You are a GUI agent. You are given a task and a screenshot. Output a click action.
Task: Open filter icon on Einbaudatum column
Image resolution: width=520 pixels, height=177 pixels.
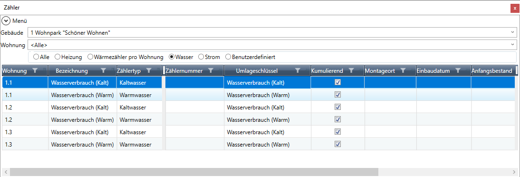click(458, 70)
